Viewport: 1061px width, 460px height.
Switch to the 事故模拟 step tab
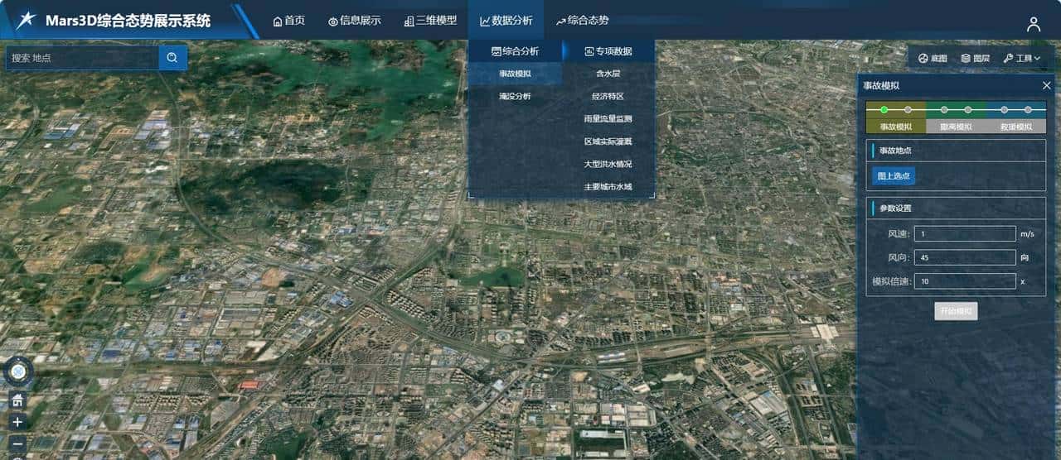click(x=896, y=127)
